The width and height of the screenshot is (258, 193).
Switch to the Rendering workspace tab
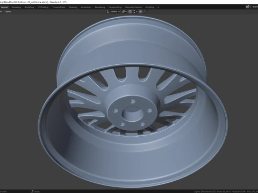(100, 8)
